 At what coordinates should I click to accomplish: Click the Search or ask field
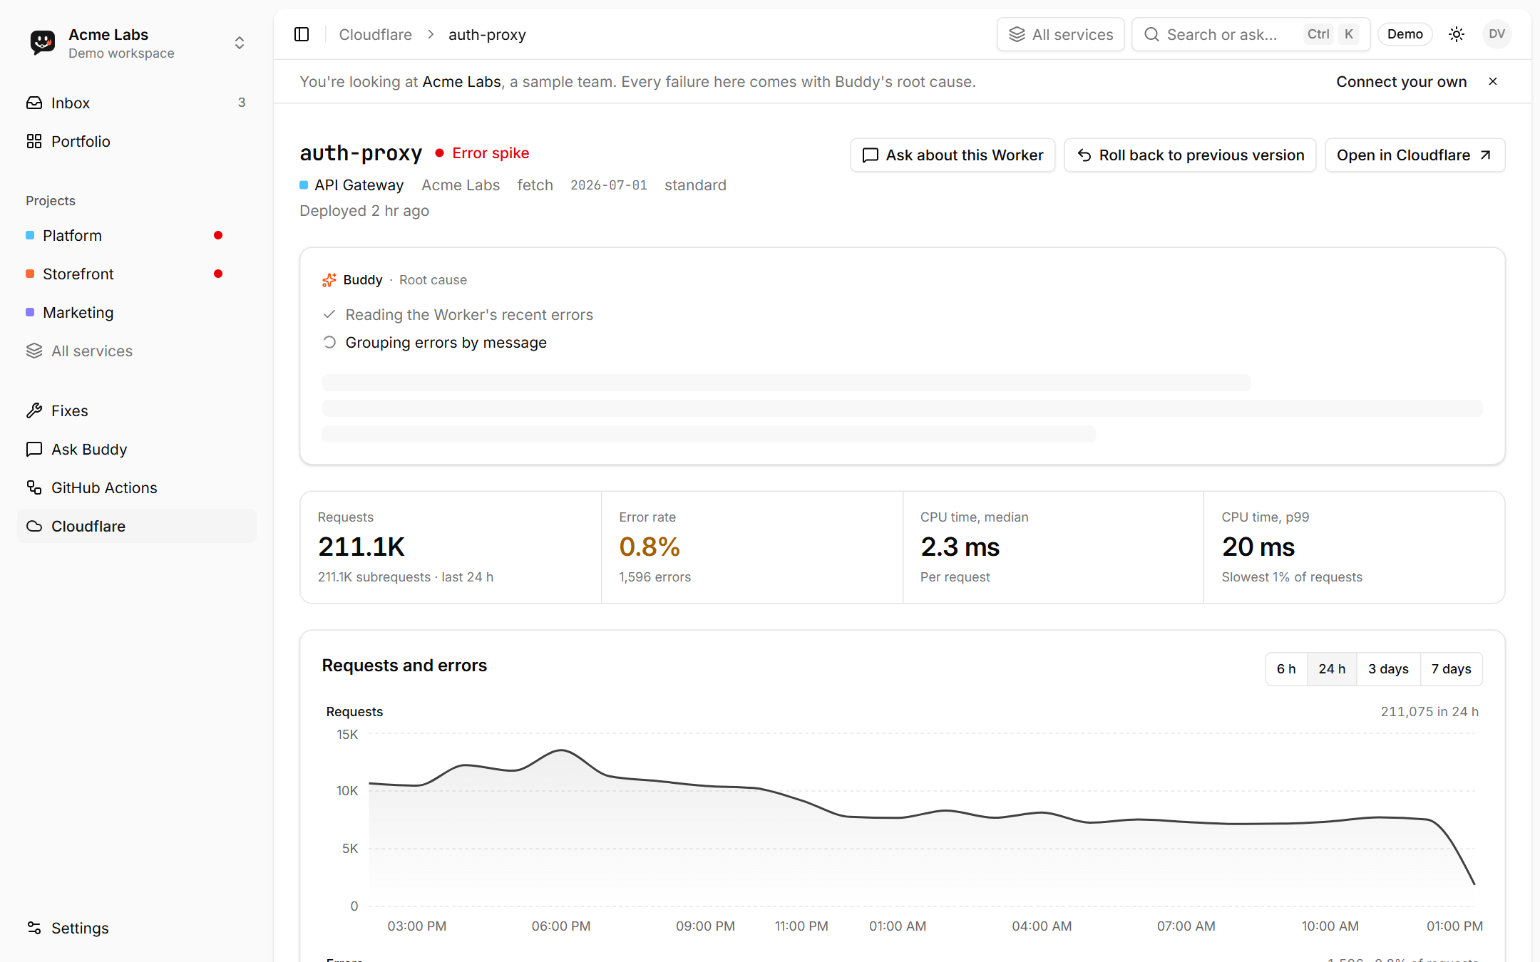click(1251, 34)
